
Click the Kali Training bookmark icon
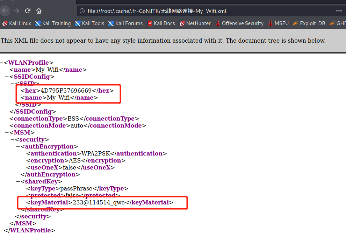point(38,23)
